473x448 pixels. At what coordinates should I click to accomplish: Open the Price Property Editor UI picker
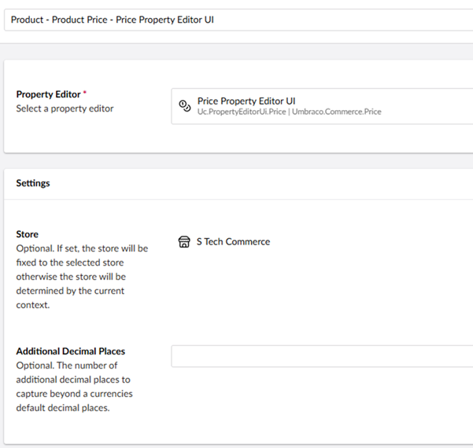pyautogui.click(x=321, y=106)
